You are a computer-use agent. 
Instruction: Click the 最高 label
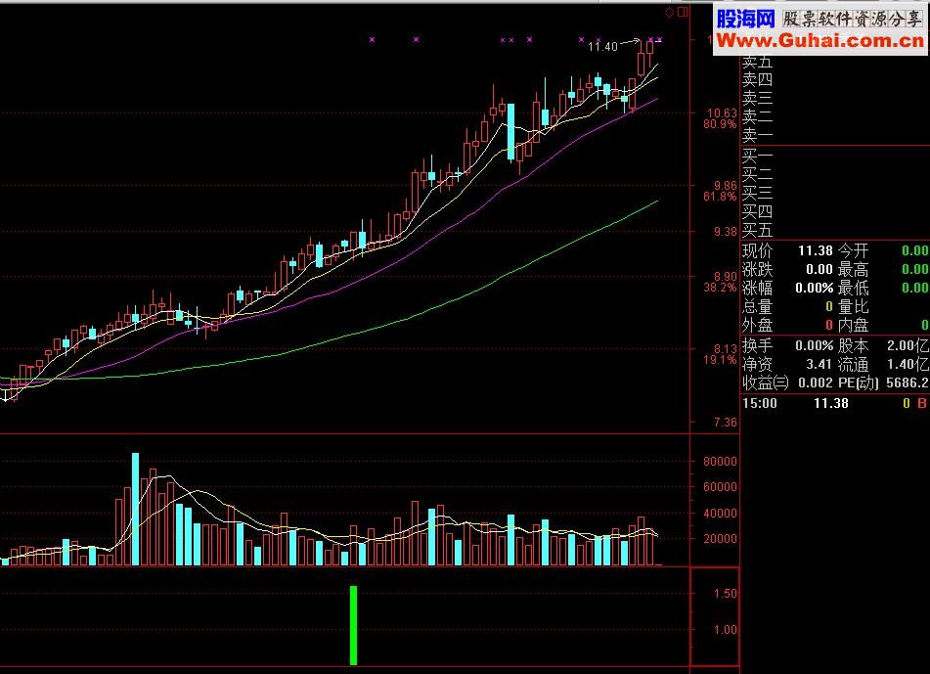click(854, 270)
